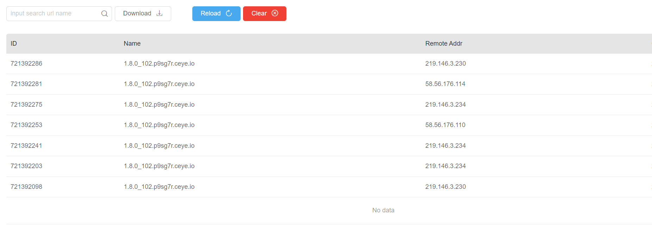652x225 pixels.
Task: Click remote address 58.56.176.114
Action: click(445, 84)
